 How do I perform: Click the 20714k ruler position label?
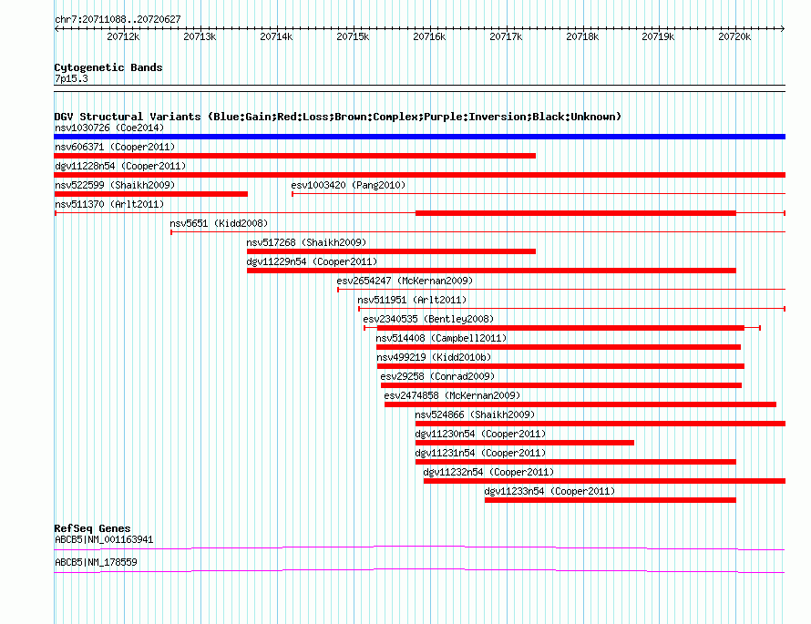pyautogui.click(x=276, y=36)
